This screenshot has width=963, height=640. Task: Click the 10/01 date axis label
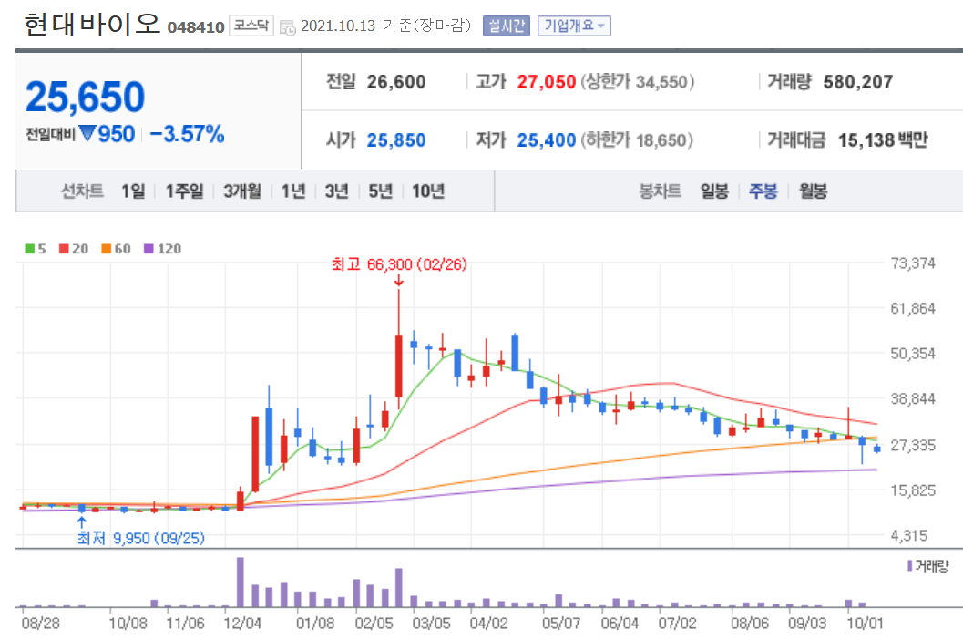[x=865, y=624]
